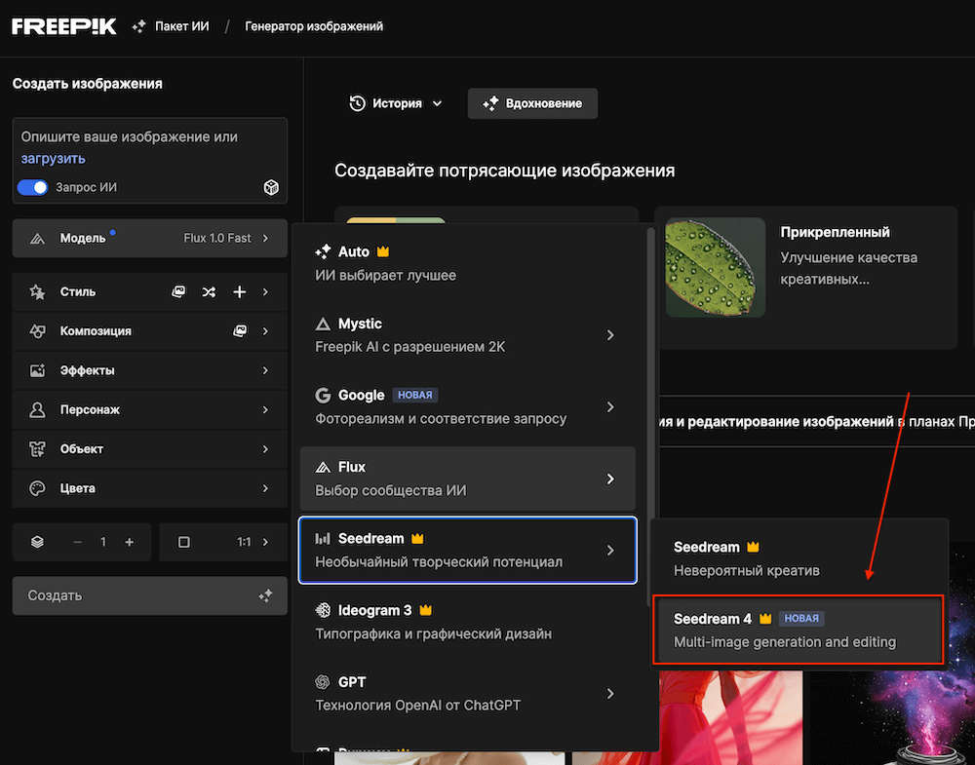Expand the Композиция row chevron

point(265,331)
